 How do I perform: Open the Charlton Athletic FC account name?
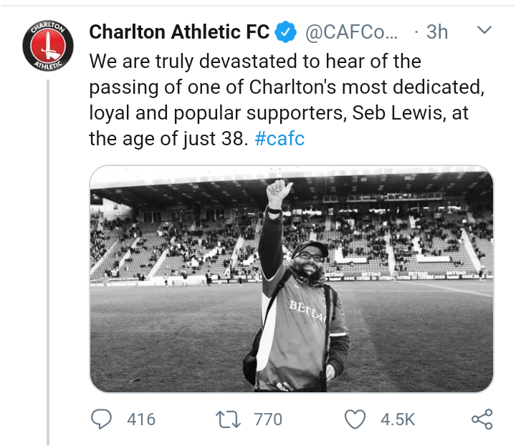[x=179, y=31]
